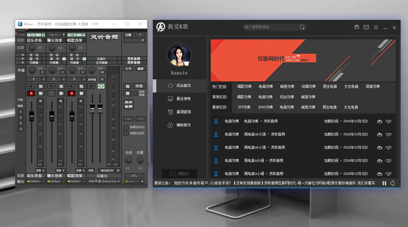The height and width of the screenshot is (227, 408).
Task: Click the 唱歌效果 volume fader handle
Action: (72, 116)
